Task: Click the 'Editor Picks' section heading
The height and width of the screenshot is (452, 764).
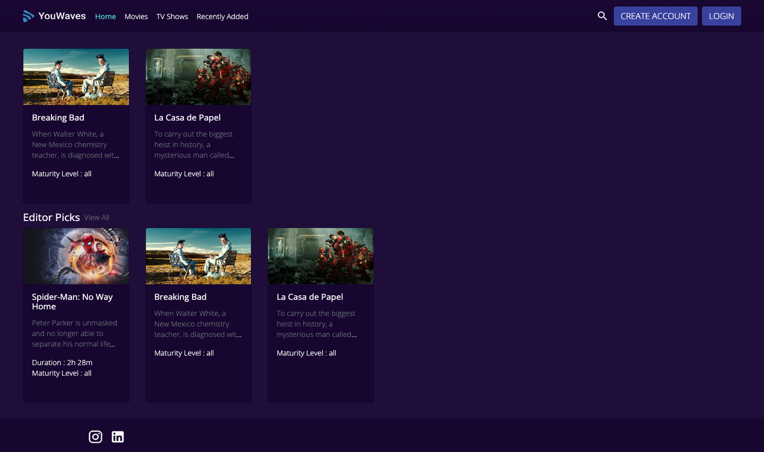Action: (52, 217)
